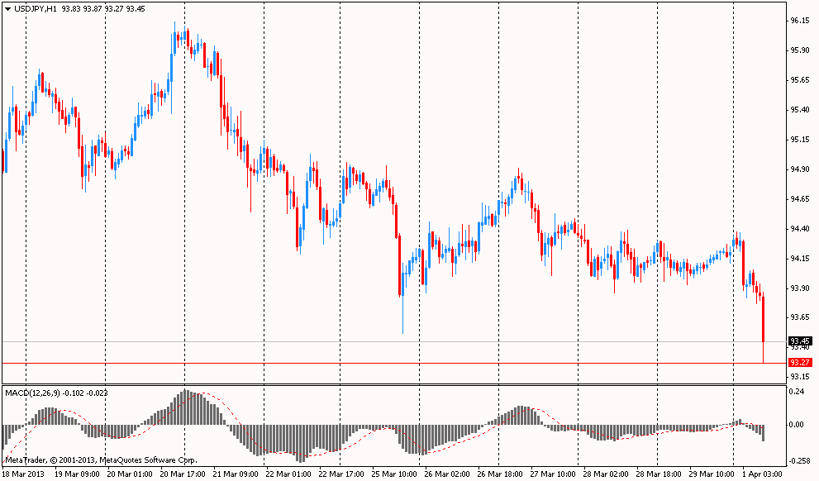Click the 20 Mar 17:00 time label
Screen dimensions: 819x481
(183, 474)
